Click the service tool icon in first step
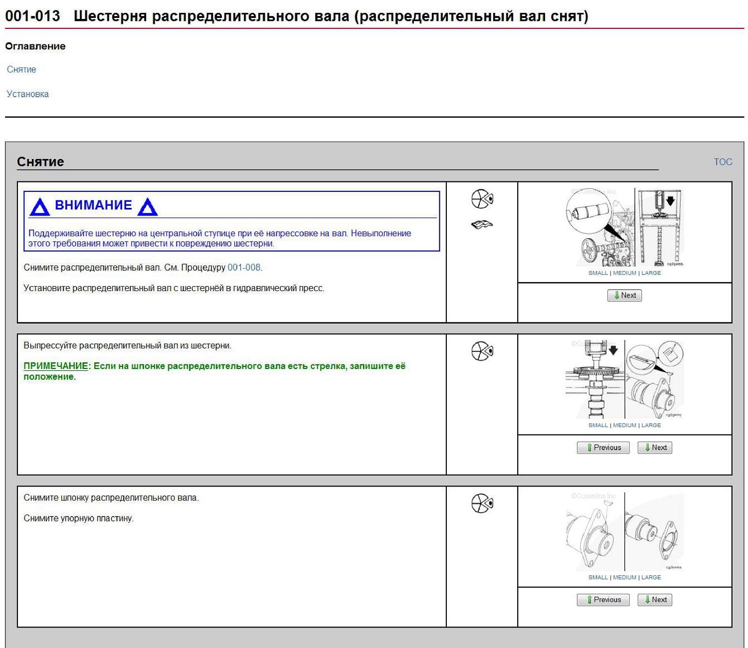The image size is (748, 648). 482,199
